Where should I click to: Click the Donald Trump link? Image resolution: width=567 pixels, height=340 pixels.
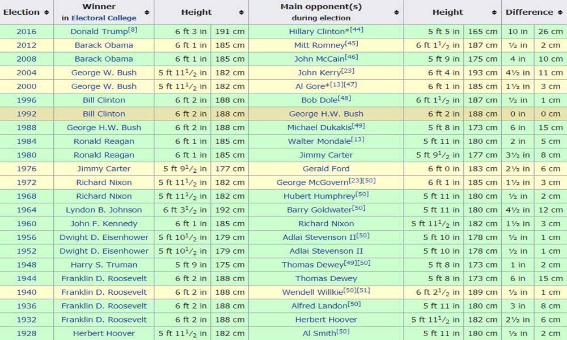coord(99,31)
